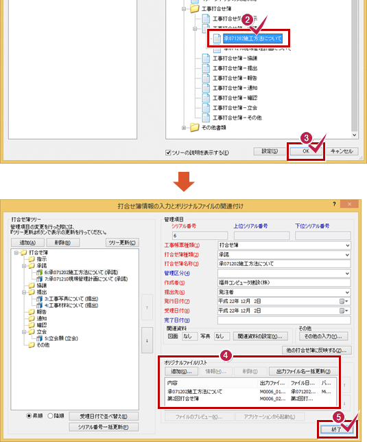The height and width of the screenshot is (442, 367).
Task: Select the 昇順 radio button
Action: (29, 416)
